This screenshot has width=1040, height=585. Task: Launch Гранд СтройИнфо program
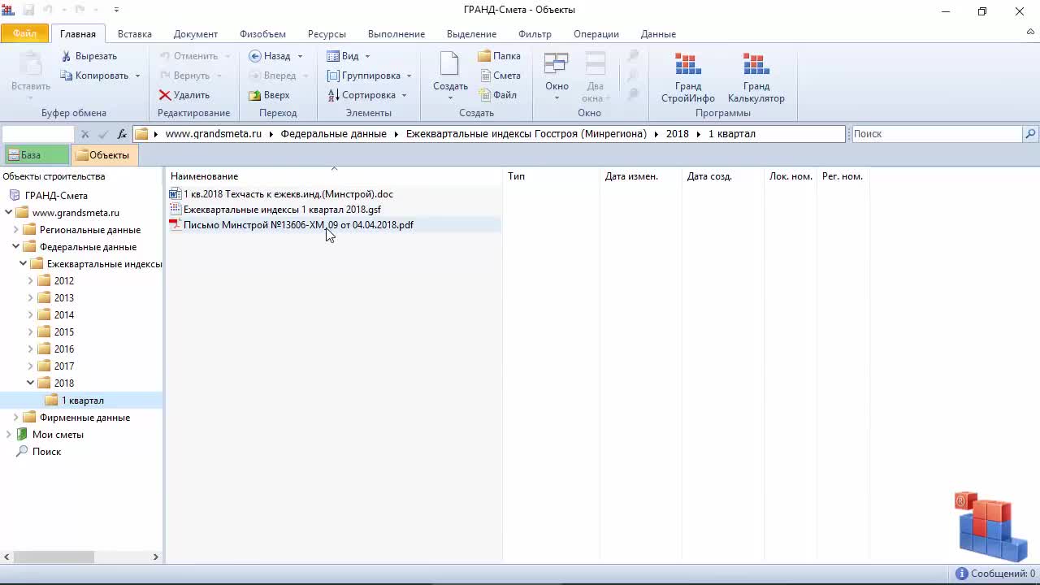[x=688, y=77]
